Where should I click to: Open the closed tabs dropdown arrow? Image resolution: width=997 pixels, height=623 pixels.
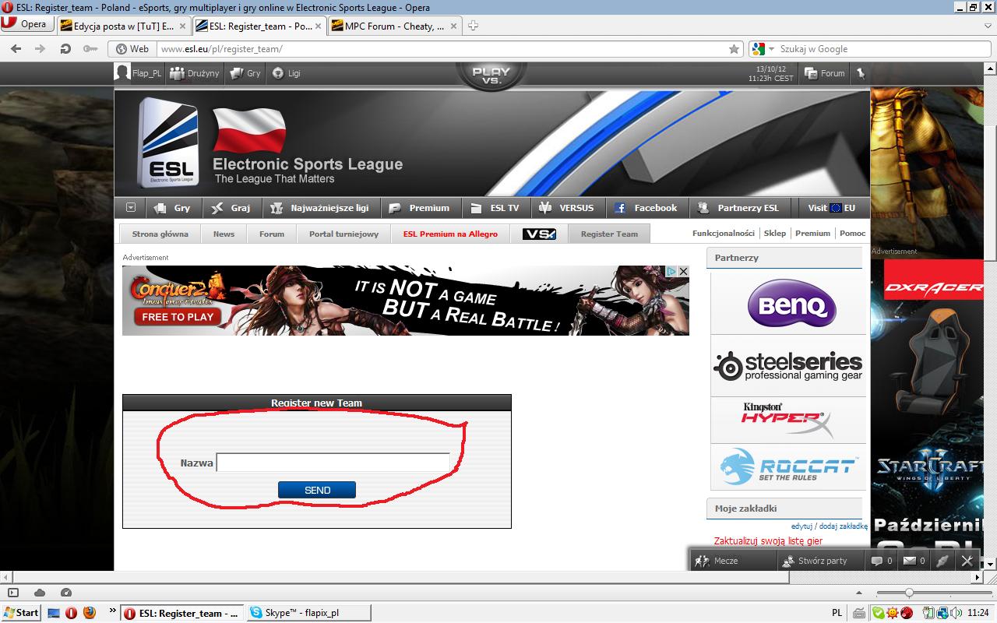(987, 26)
